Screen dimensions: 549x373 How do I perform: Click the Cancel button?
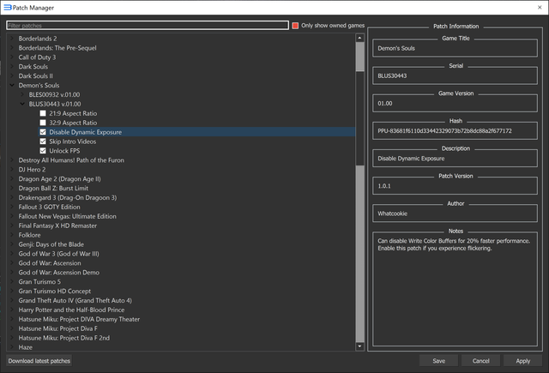(480, 361)
